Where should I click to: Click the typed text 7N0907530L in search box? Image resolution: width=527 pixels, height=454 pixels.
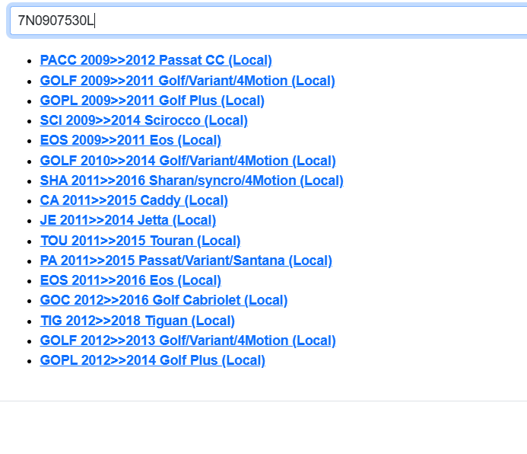(x=56, y=21)
